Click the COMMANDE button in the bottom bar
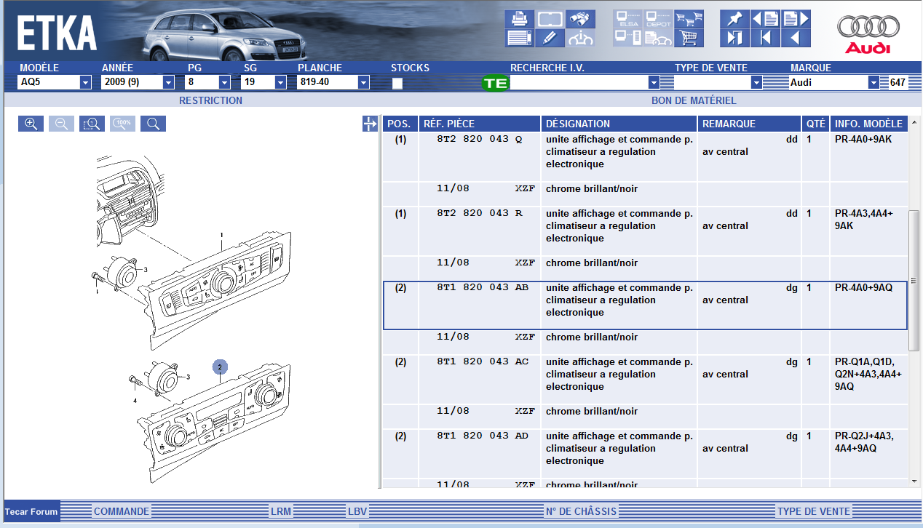 pyautogui.click(x=122, y=511)
